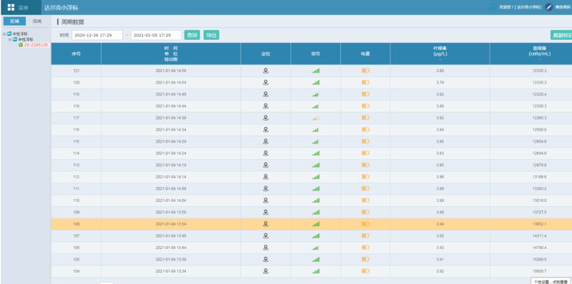Open location pin for row 119
Viewport: 572px width, 284px height.
(x=265, y=94)
